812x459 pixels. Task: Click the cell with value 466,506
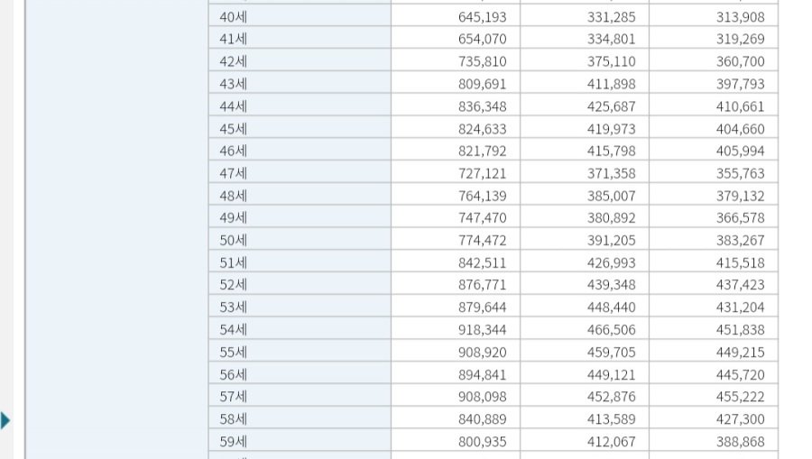click(611, 330)
